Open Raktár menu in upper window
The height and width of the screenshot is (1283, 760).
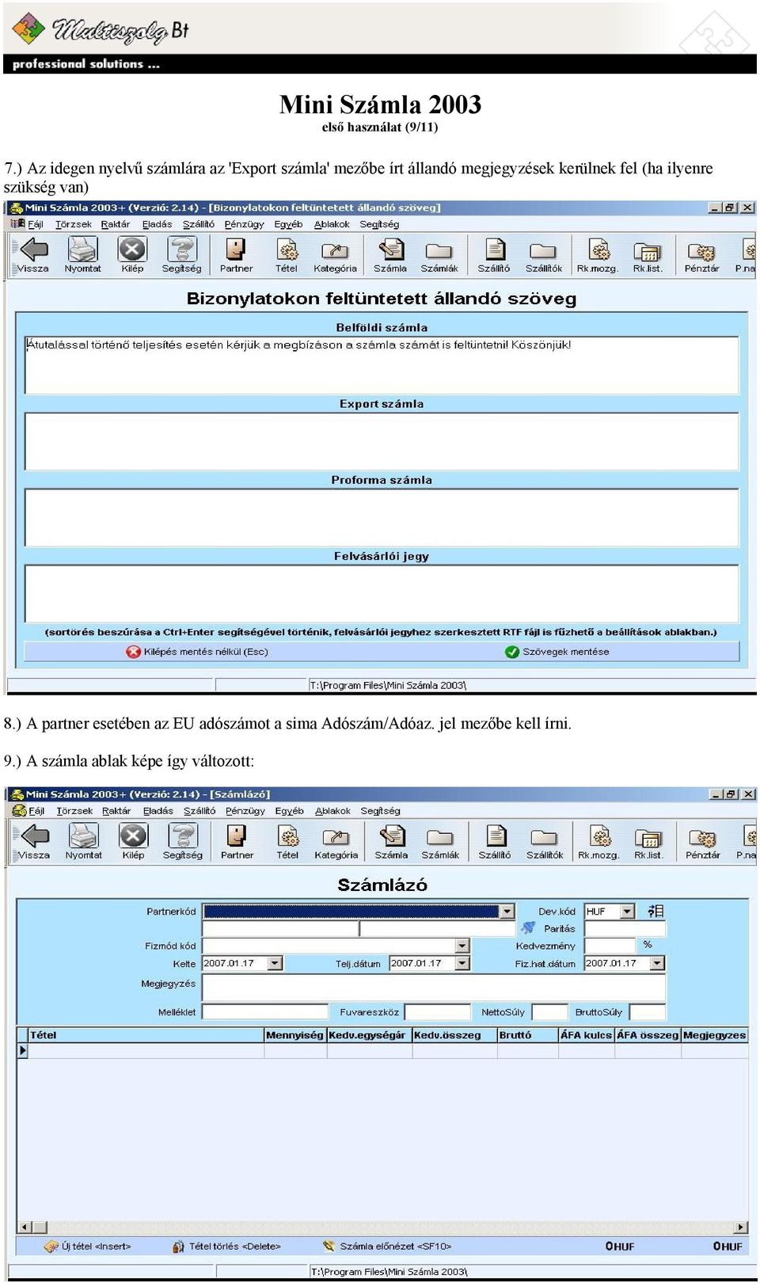click(x=116, y=224)
